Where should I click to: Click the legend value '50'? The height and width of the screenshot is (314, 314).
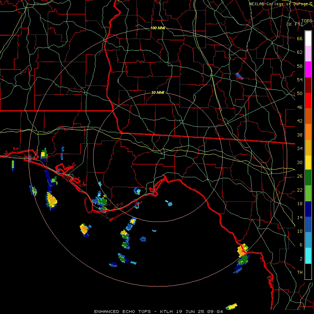click(x=300, y=94)
